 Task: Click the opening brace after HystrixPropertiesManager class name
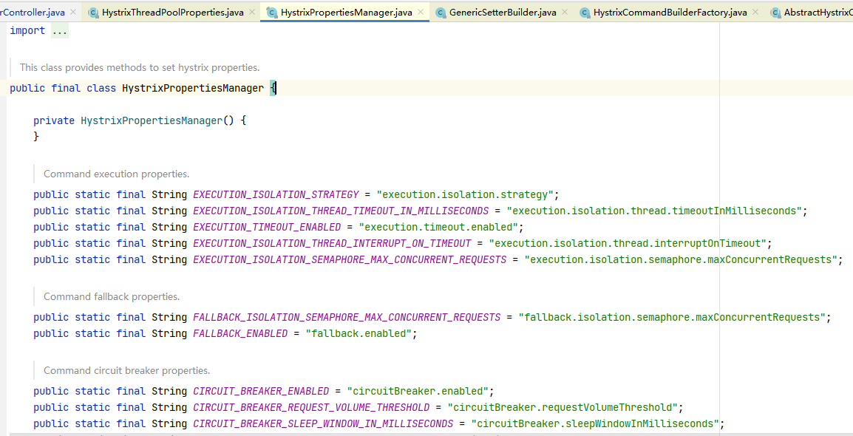pyautogui.click(x=273, y=88)
